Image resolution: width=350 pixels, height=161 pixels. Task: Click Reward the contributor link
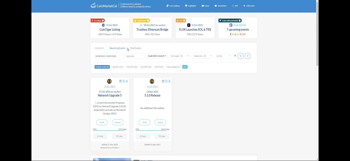(x=110, y=148)
